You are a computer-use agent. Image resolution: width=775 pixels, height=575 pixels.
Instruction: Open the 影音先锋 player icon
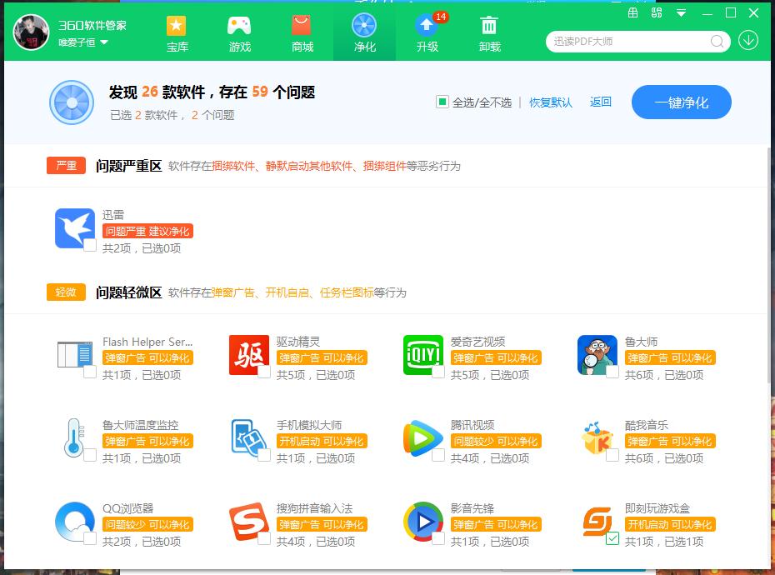pos(422,521)
